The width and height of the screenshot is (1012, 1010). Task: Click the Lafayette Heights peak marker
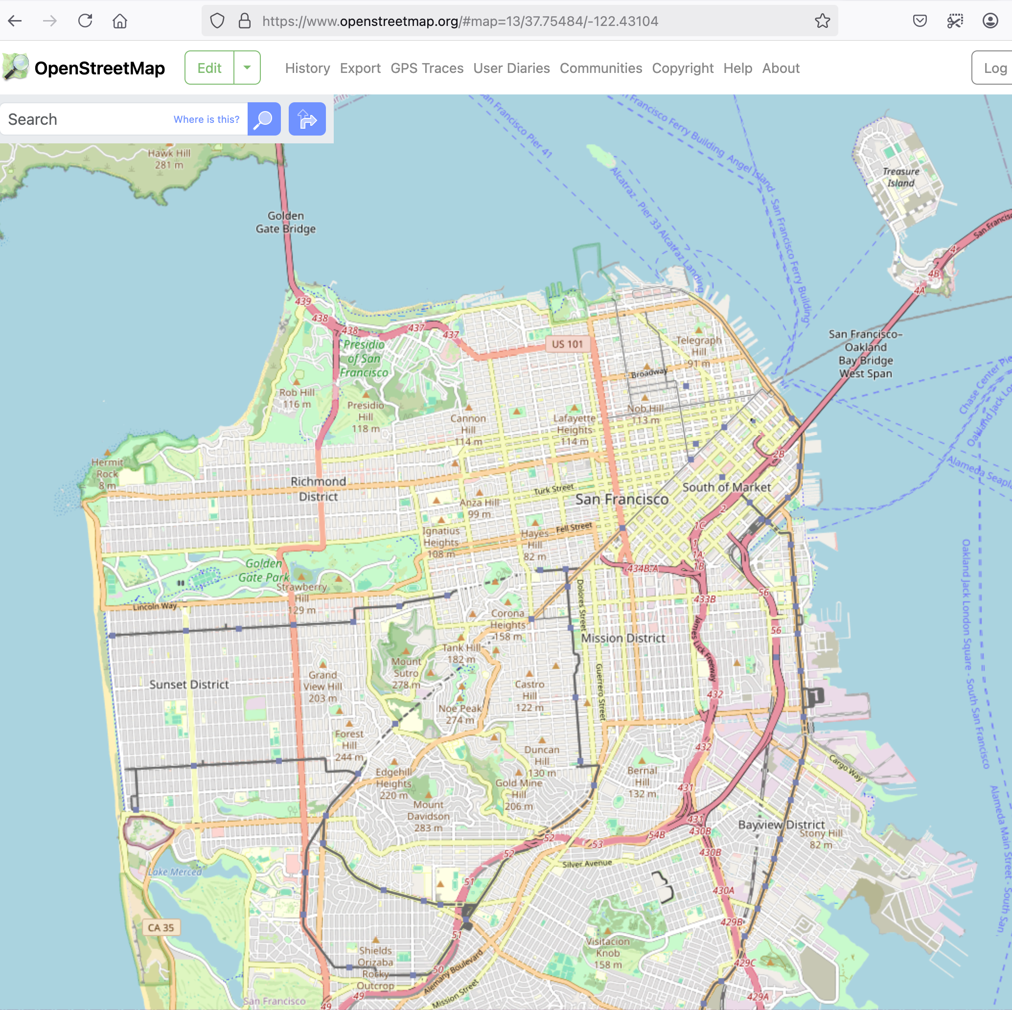[x=575, y=408]
